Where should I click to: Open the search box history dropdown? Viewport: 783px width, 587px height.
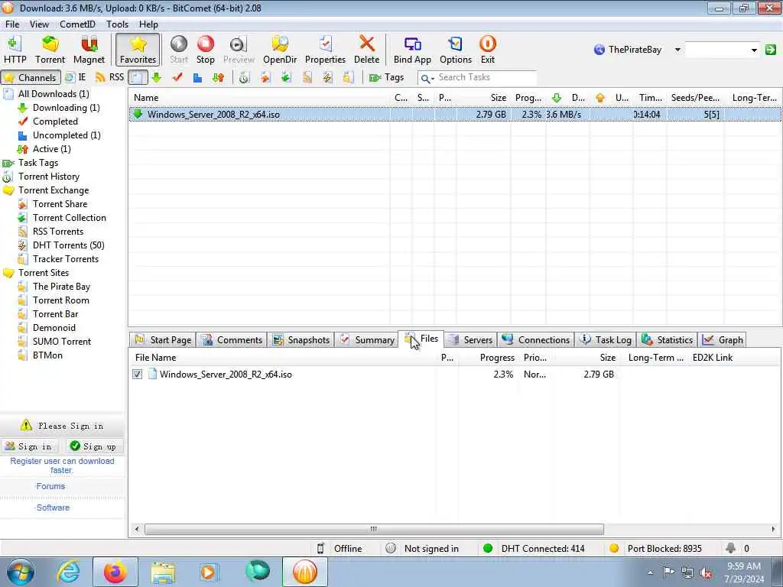click(x=754, y=50)
